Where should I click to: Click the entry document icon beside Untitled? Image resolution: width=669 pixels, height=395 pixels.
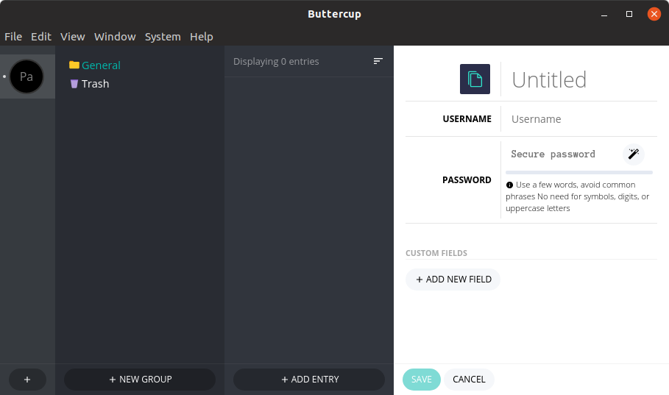click(475, 79)
